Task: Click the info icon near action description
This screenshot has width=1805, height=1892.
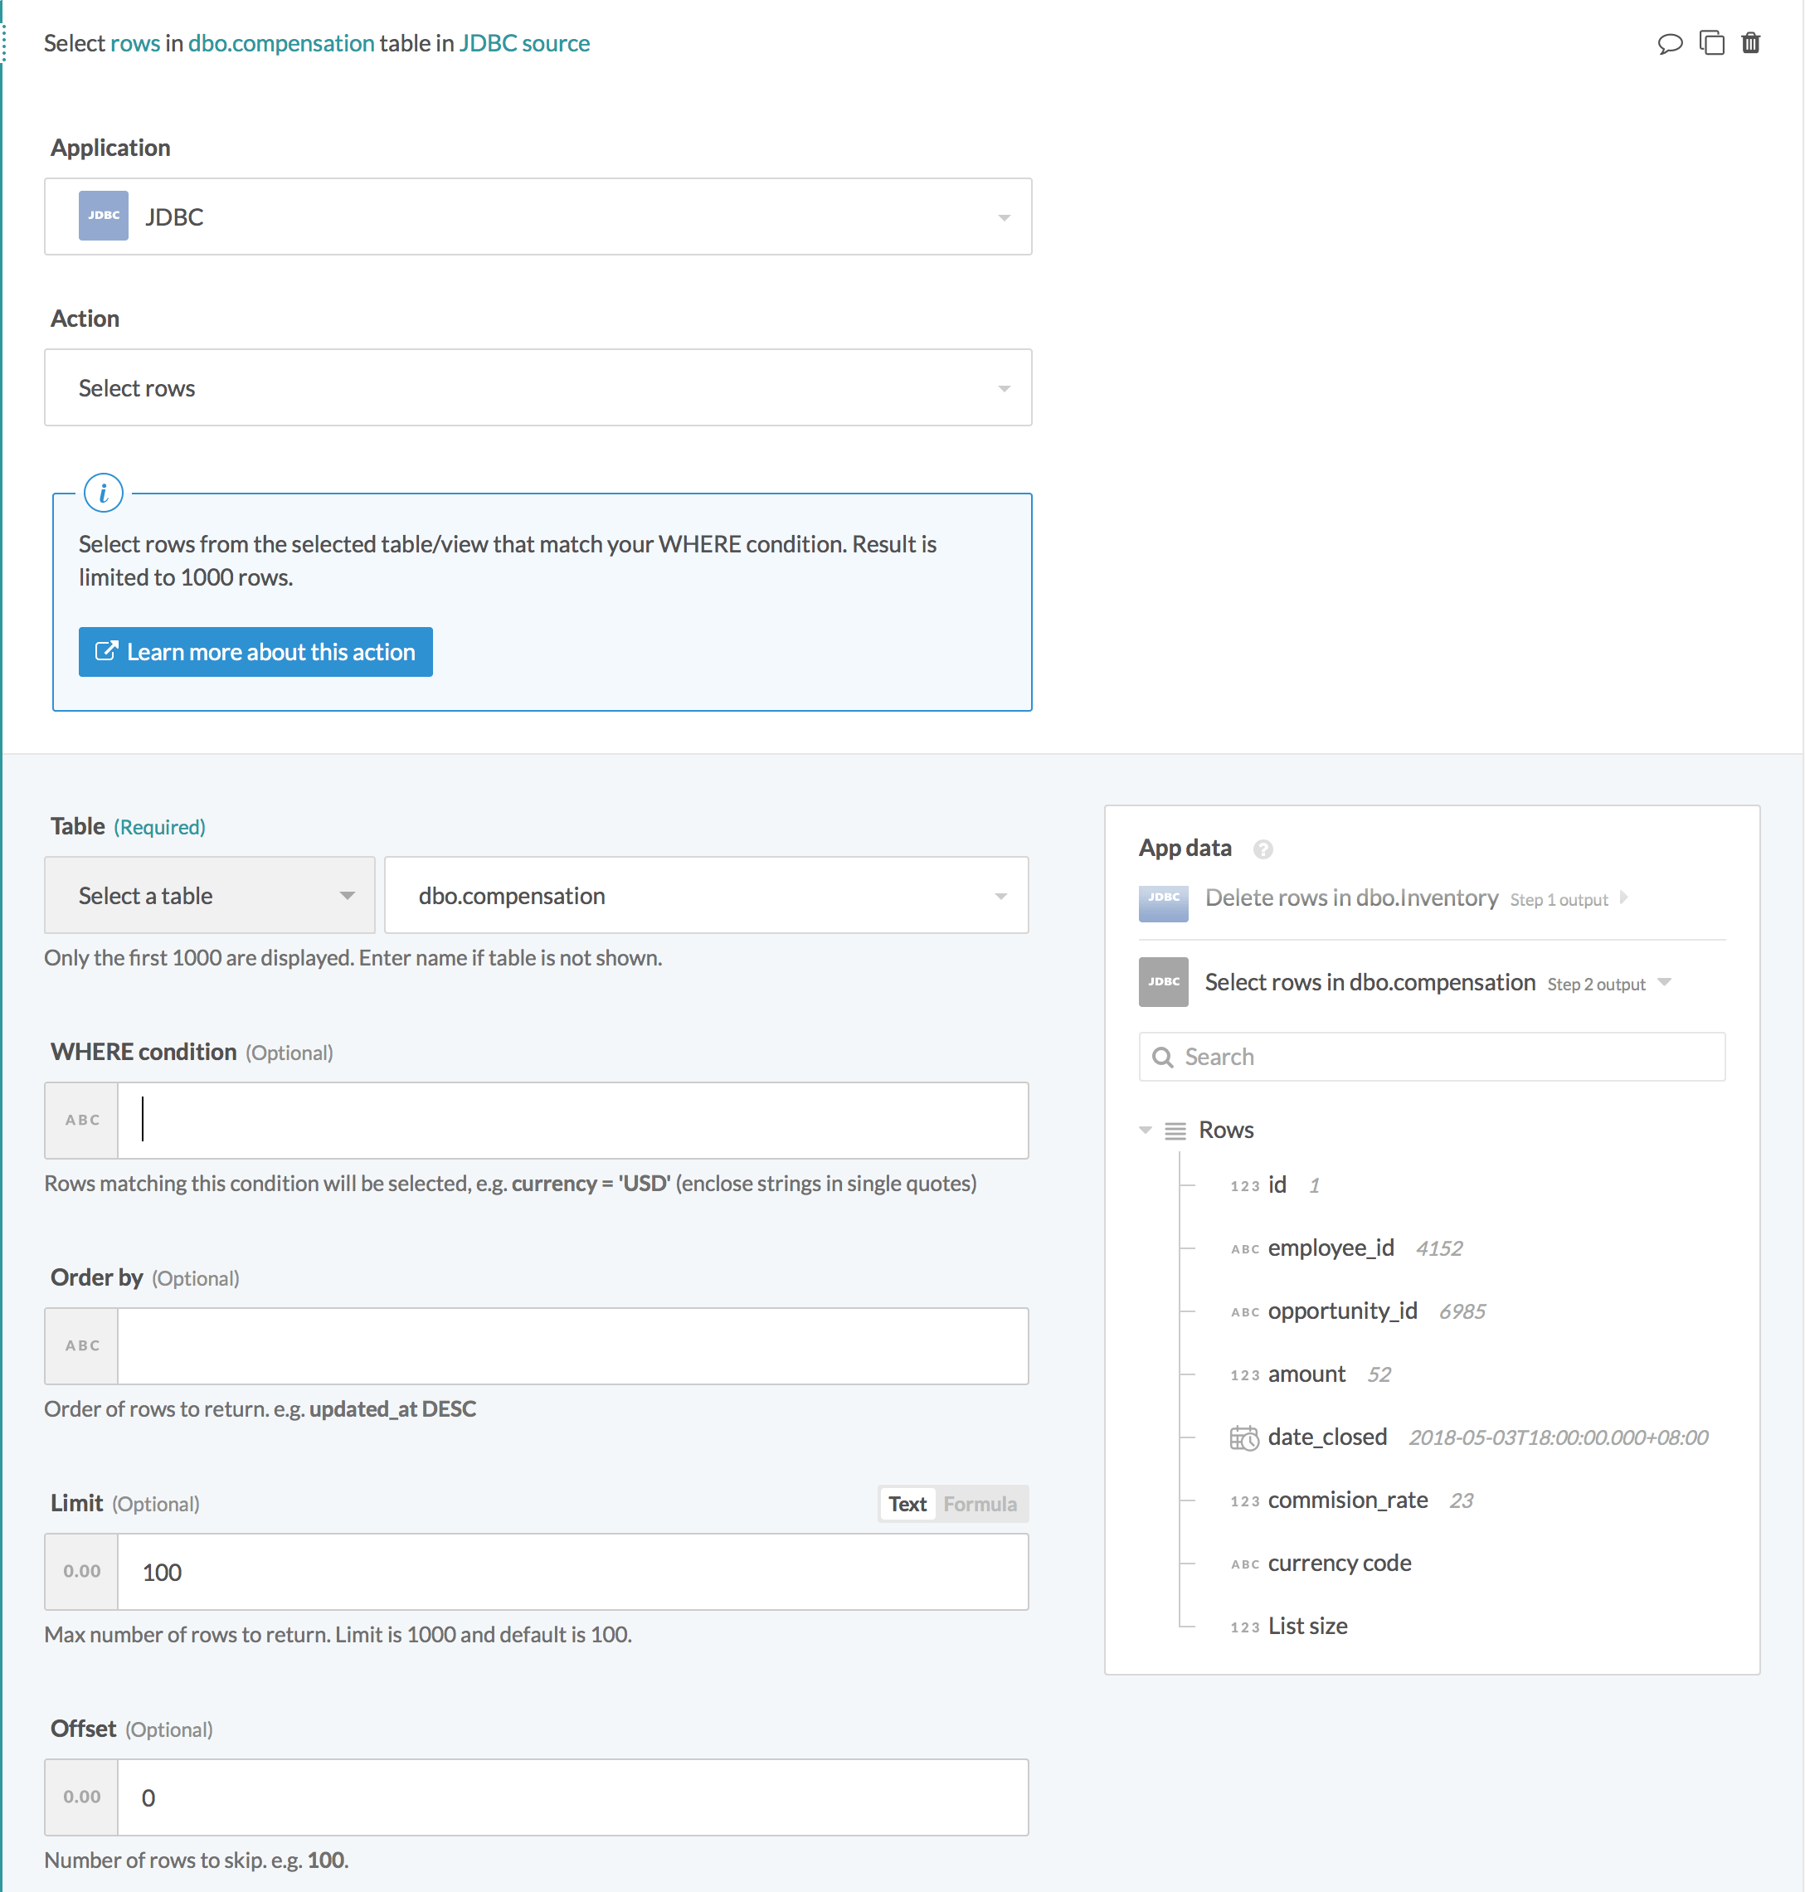Action: click(100, 490)
